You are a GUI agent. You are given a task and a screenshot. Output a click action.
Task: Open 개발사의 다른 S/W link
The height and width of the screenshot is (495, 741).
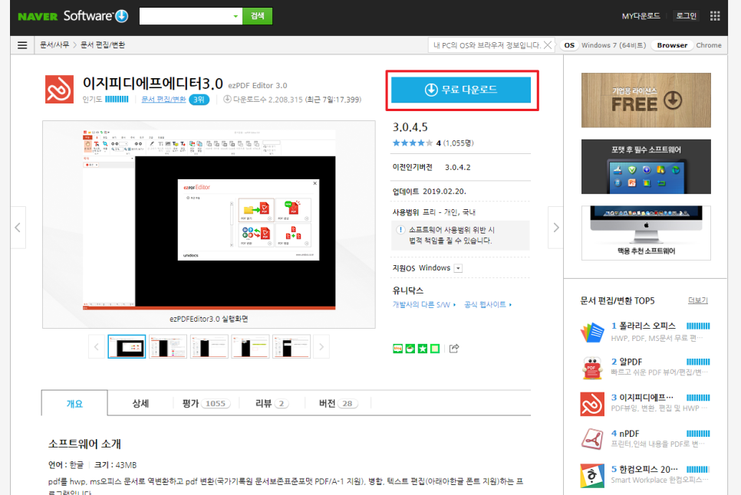pyautogui.click(x=423, y=305)
